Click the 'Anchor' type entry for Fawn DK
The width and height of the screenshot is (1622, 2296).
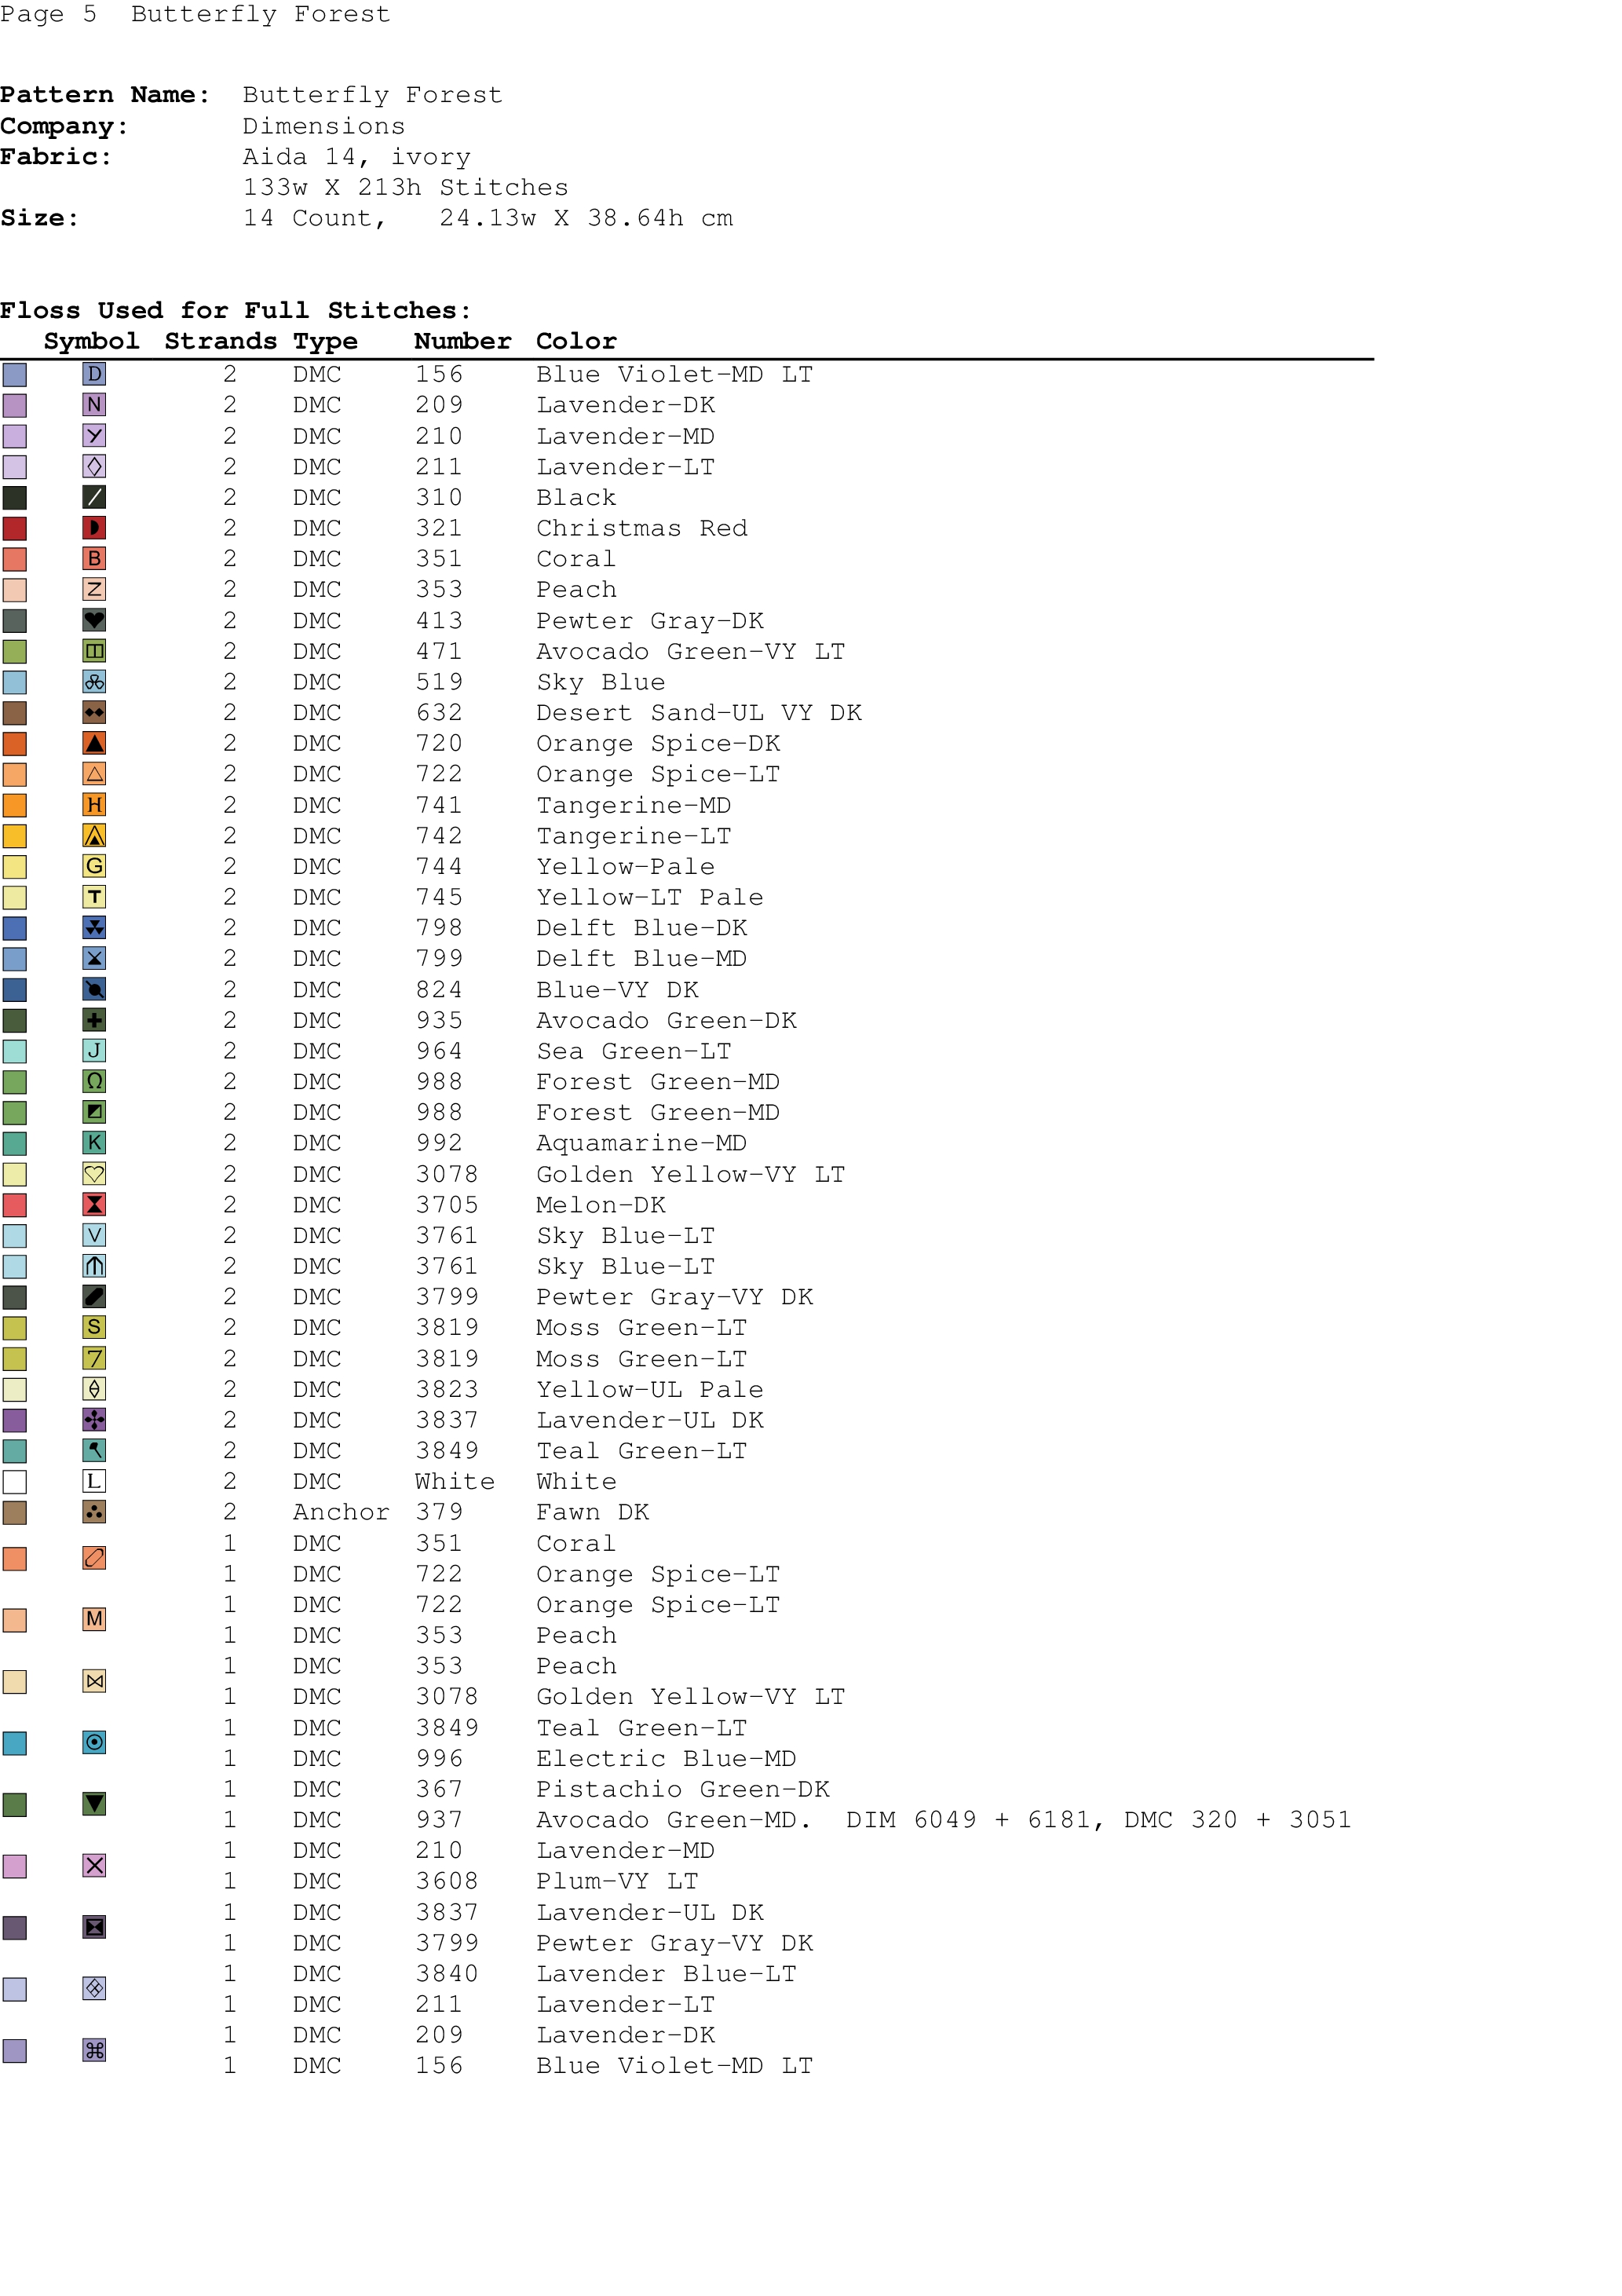pyautogui.click(x=340, y=1512)
